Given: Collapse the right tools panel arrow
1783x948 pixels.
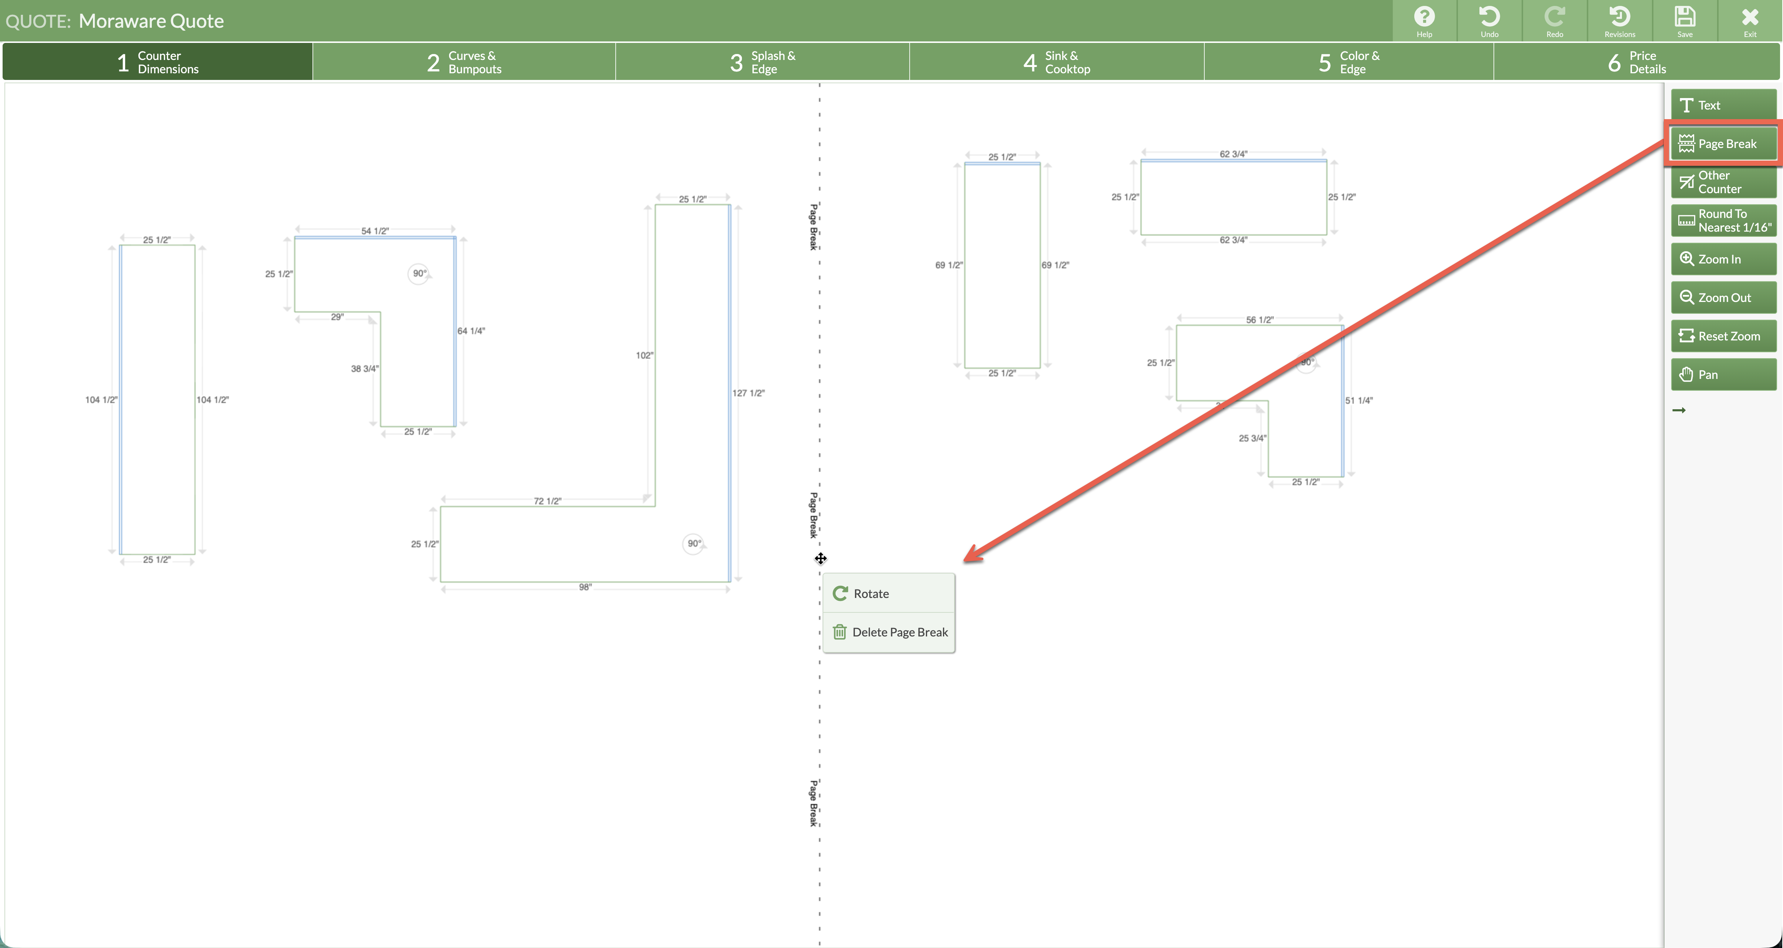Looking at the screenshot, I should point(1679,410).
